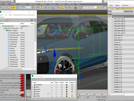This screenshot has width=134, height=101.
Task: Expand the exterior layer tree node
Action: coord(33,89)
